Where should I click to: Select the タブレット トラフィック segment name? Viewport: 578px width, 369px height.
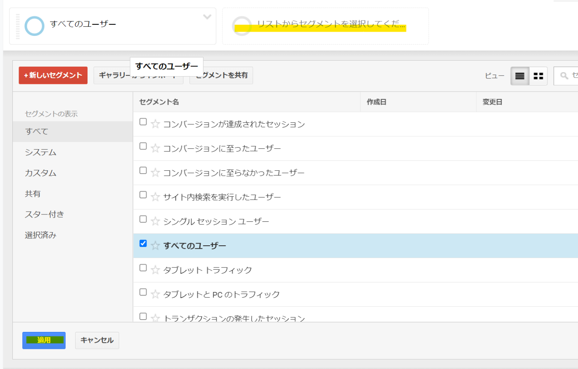point(208,270)
